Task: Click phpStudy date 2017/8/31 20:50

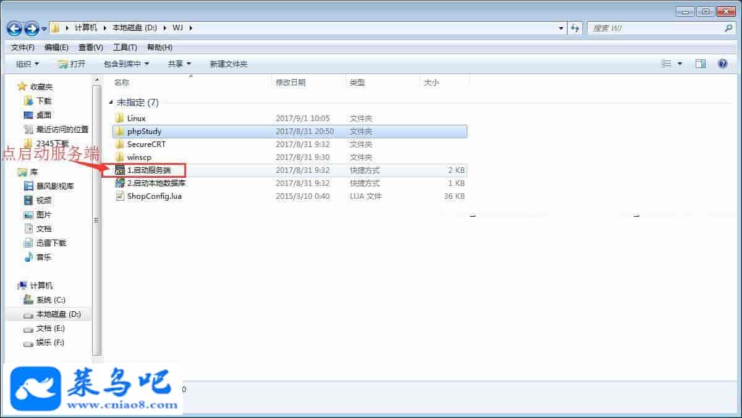Action: [305, 131]
